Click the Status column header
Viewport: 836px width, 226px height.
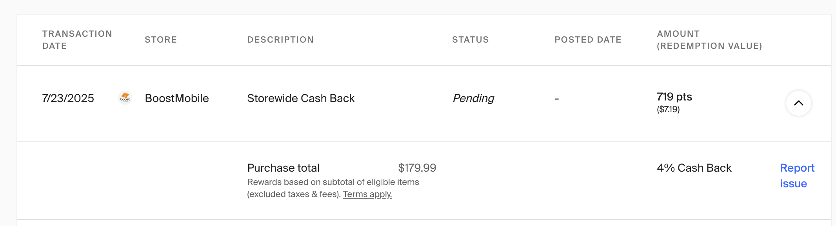click(x=470, y=40)
